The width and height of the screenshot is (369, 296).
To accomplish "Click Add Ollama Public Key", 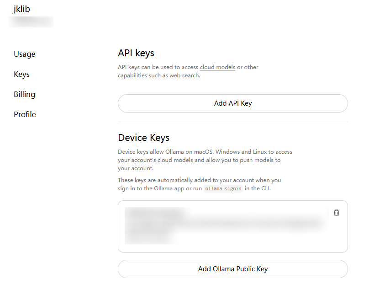I will click(x=233, y=269).
